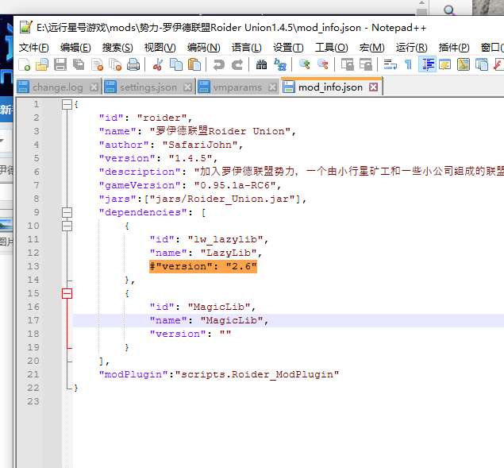
Task: Click the Zoom in toolbar icon
Action: (x=304, y=64)
